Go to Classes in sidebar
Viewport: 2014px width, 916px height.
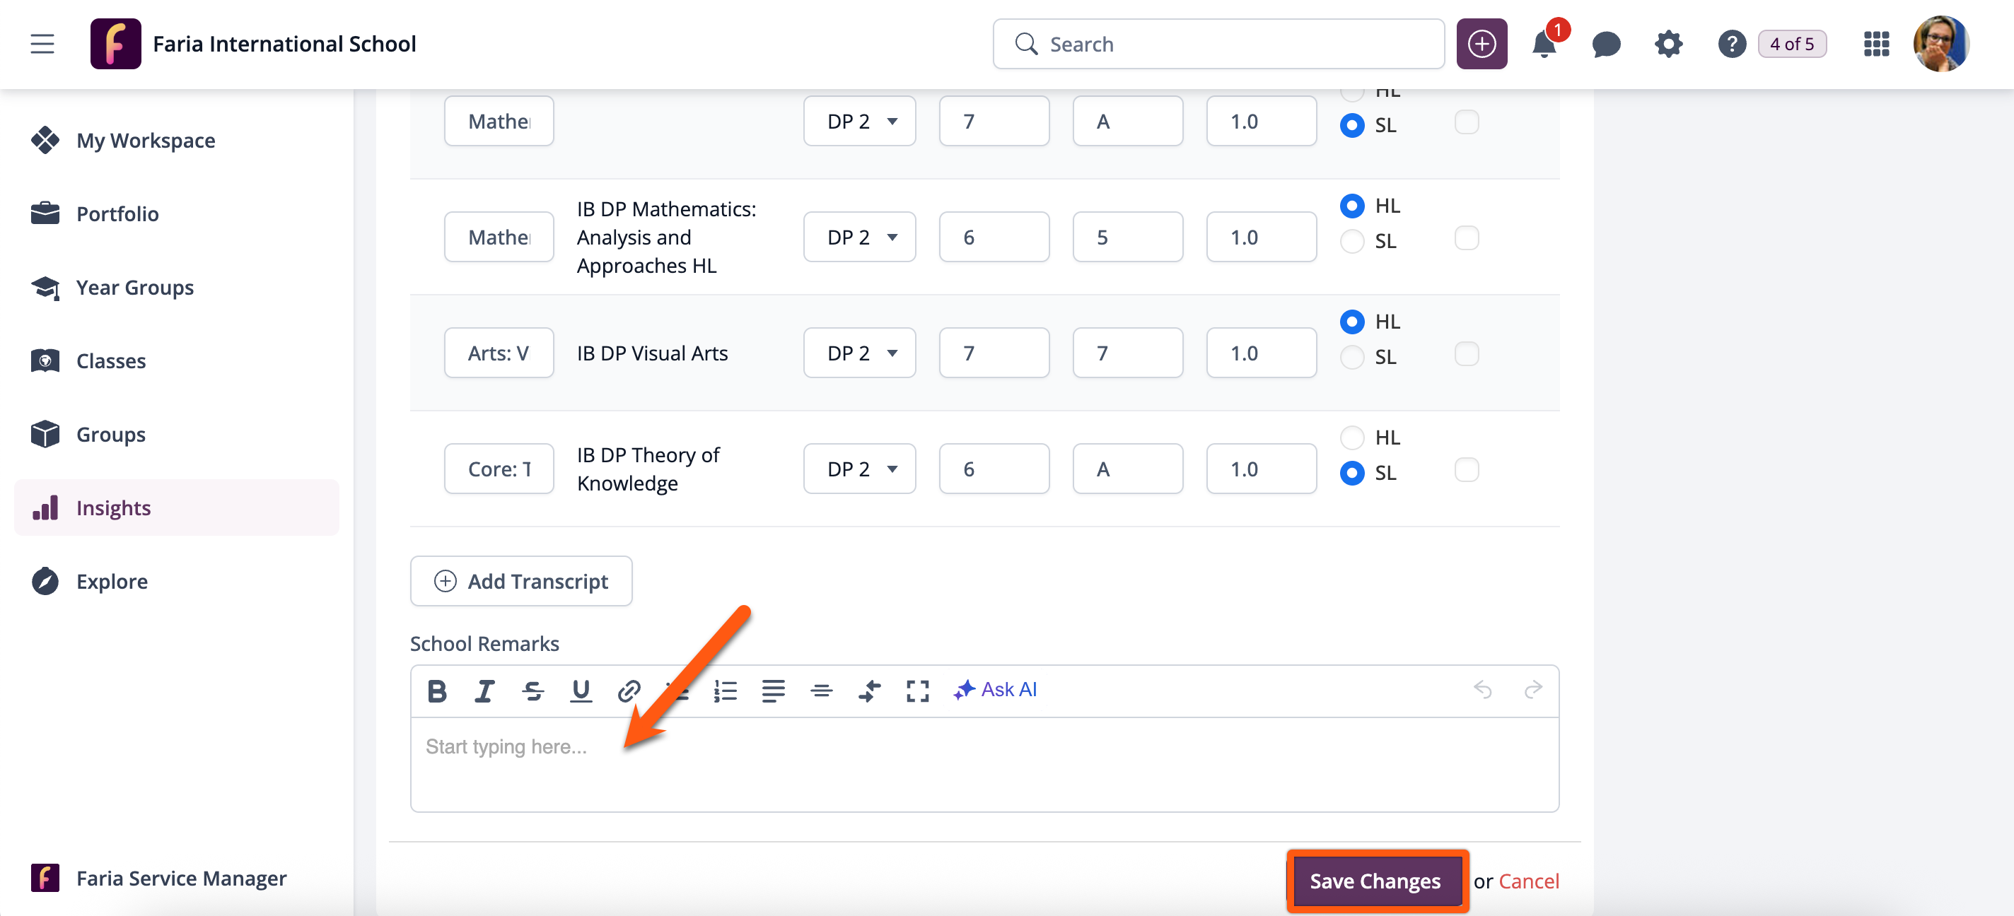tap(111, 361)
